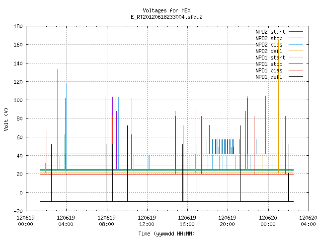This screenshot has width=318, height=238.
Task: Click the red NPD1 bias spike near 67 V
Action: pyautogui.click(x=47, y=152)
